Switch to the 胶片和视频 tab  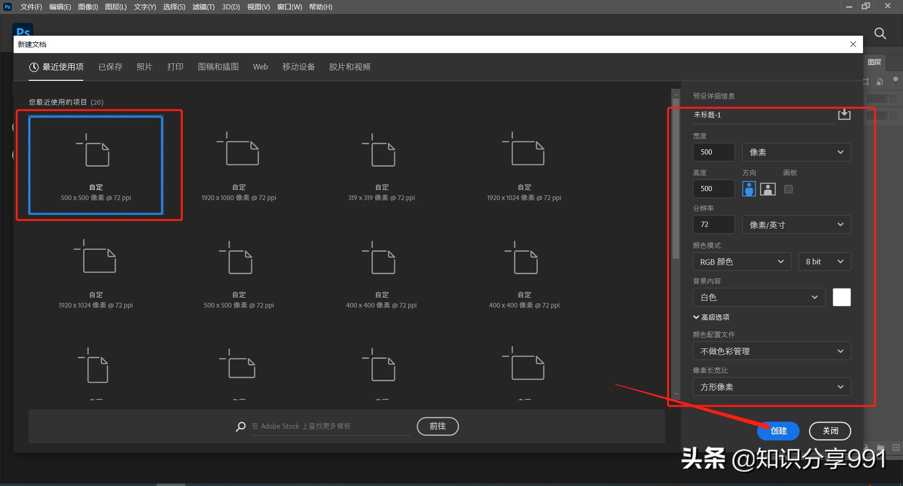349,67
